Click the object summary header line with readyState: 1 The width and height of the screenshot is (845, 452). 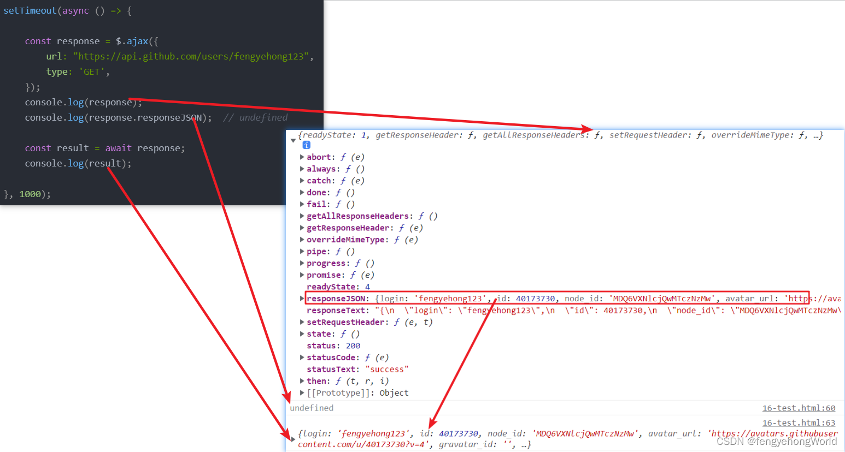coord(560,135)
